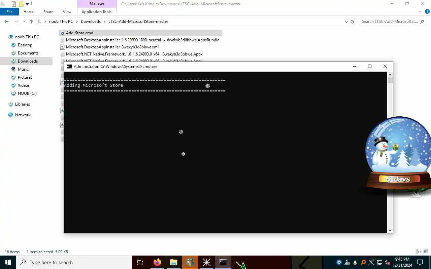
Task: Click the Properties quick access icon
Action: click(x=14, y=4)
